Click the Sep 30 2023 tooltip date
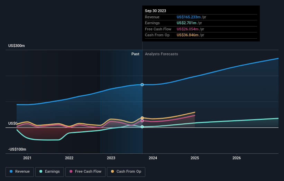 pyautogui.click(x=155, y=11)
